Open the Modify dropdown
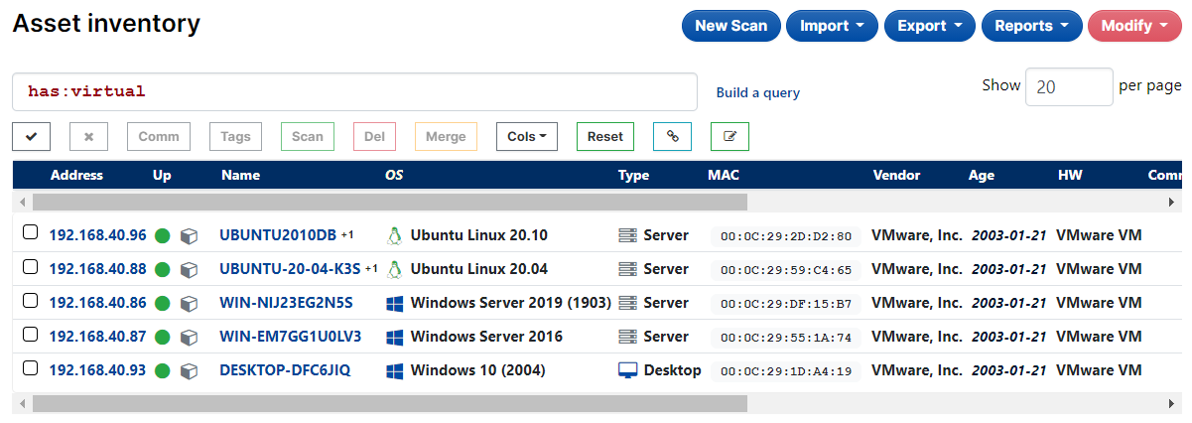The image size is (1192, 423). (x=1134, y=26)
